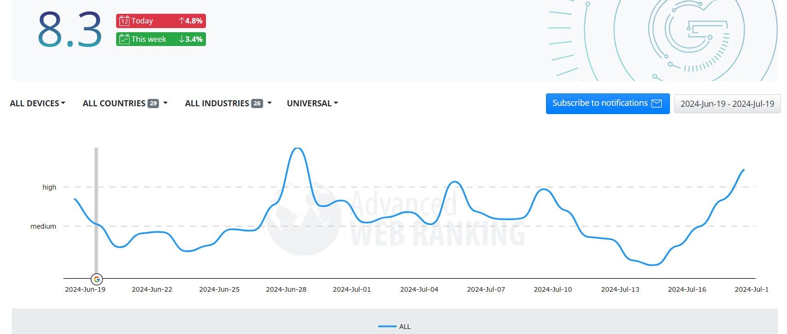Image resolution: width=787 pixels, height=334 pixels.
Task: Expand the ALL INDUSTRIES filter caret
Action: (270, 104)
